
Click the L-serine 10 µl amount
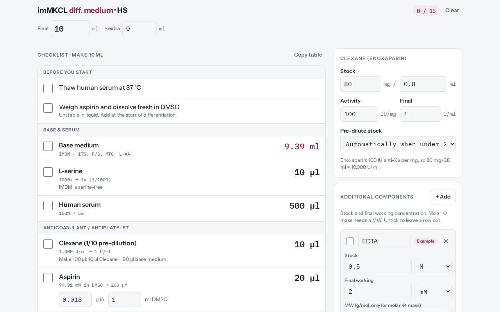pyautogui.click(x=307, y=172)
